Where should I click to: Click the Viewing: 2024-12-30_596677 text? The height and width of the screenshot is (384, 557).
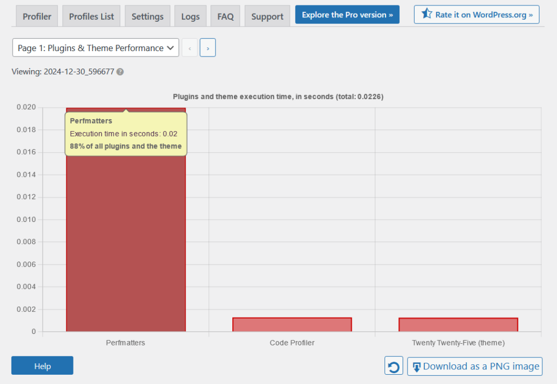coord(63,72)
